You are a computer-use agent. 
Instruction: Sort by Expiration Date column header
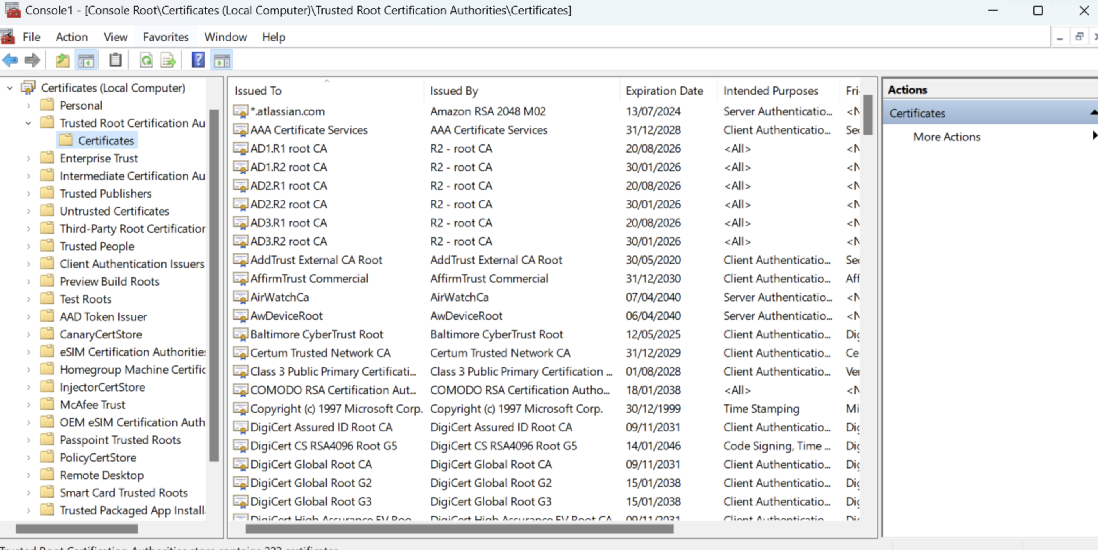[x=664, y=91]
